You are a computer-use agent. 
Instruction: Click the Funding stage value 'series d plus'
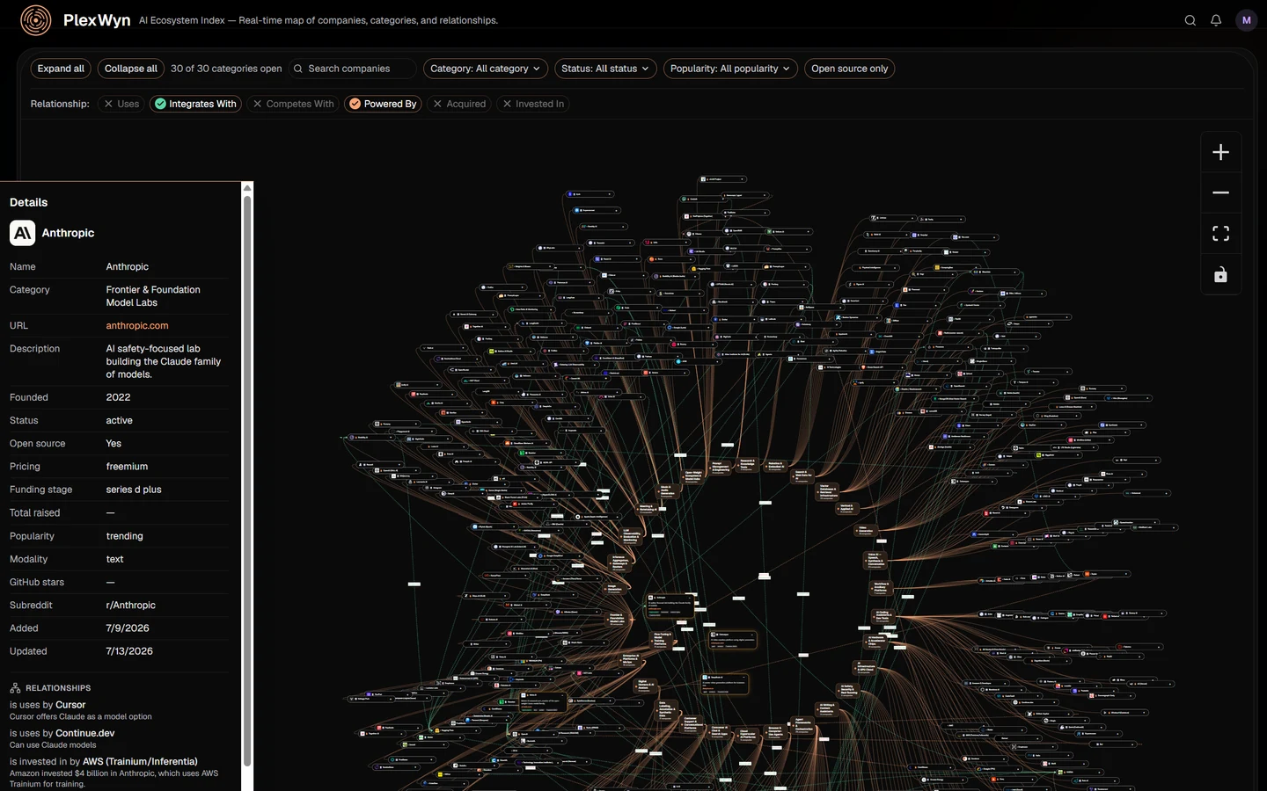tap(134, 490)
